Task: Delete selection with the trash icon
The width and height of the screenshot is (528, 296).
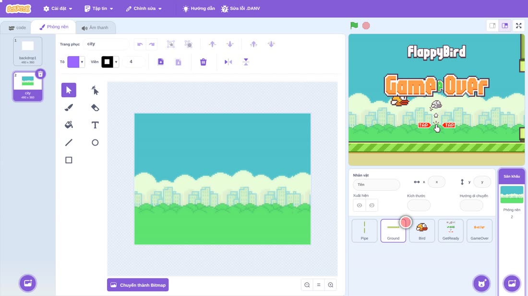Action: [203, 62]
